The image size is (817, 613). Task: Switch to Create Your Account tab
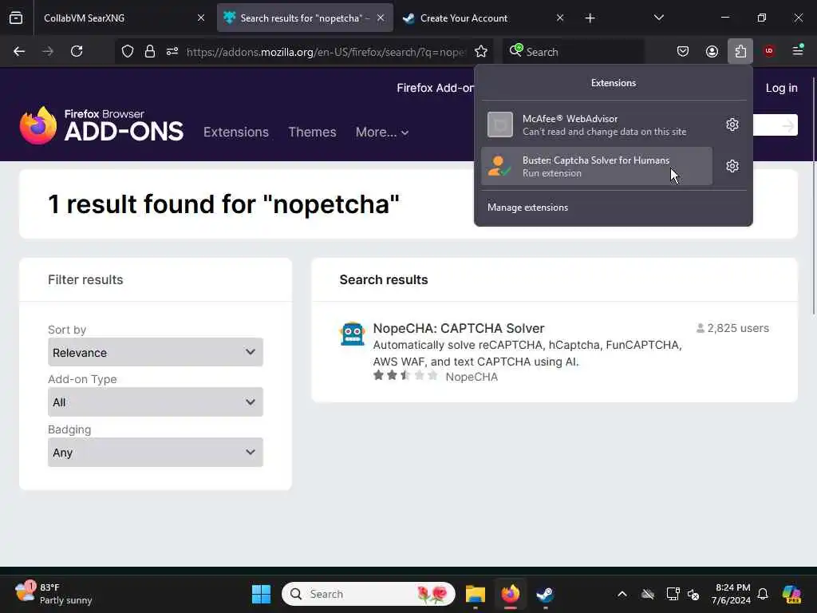(x=482, y=18)
